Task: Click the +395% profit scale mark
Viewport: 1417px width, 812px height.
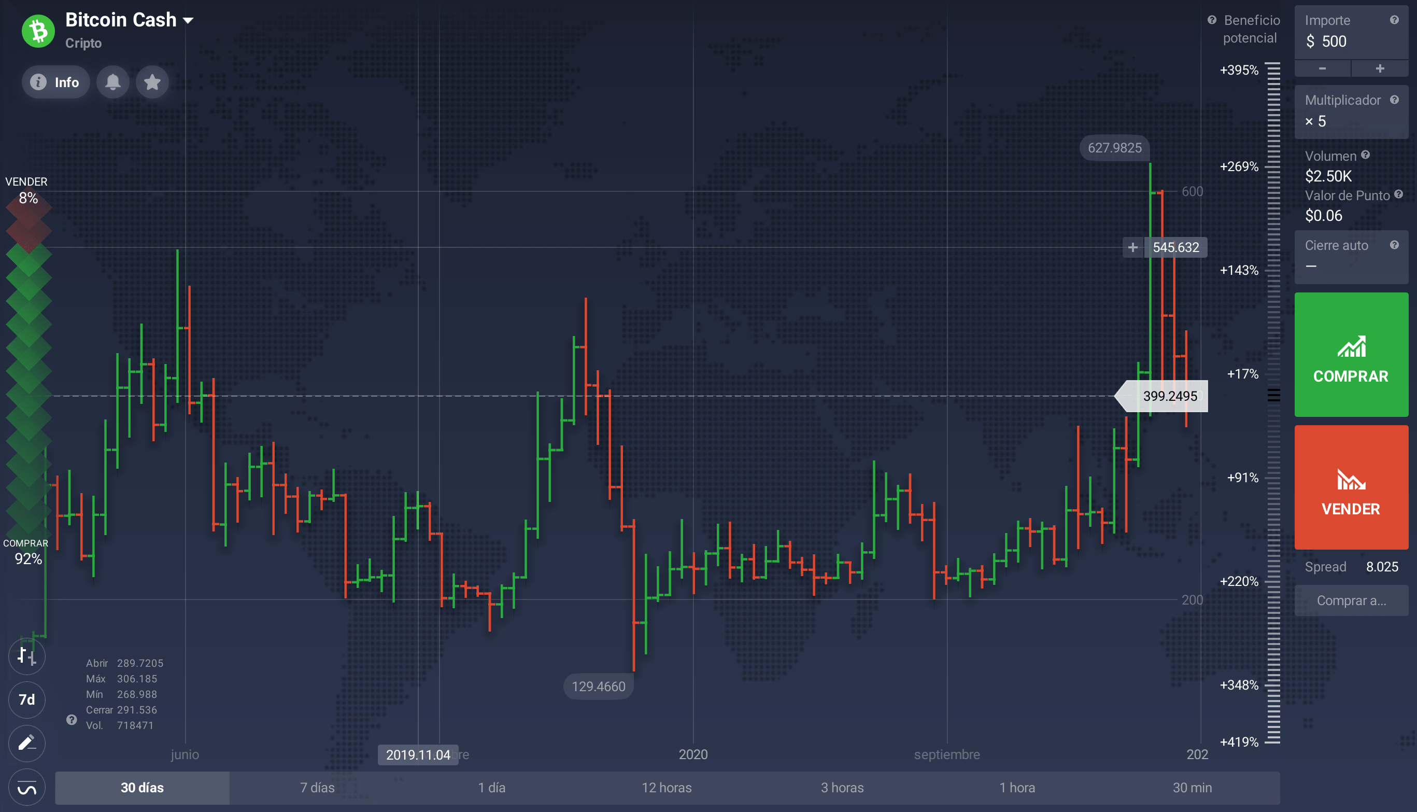Action: pyautogui.click(x=1239, y=69)
